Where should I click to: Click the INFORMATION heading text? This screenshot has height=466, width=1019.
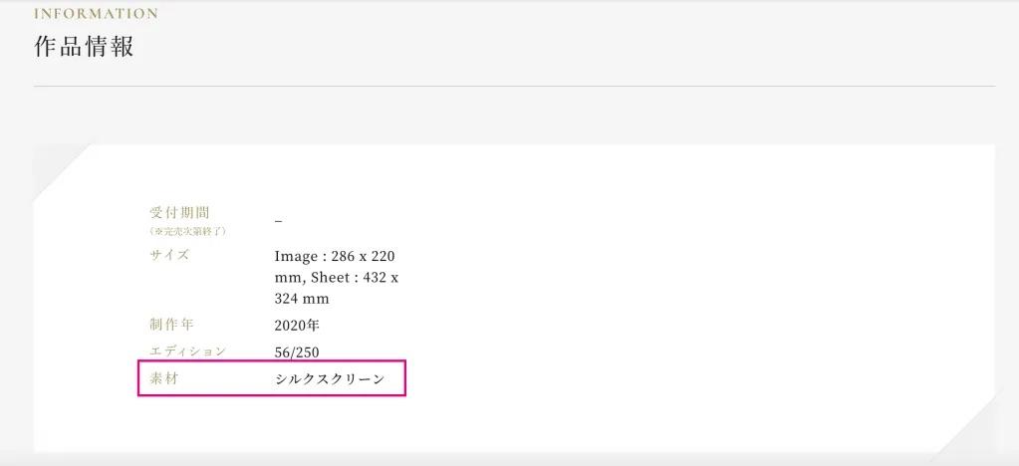[x=96, y=14]
